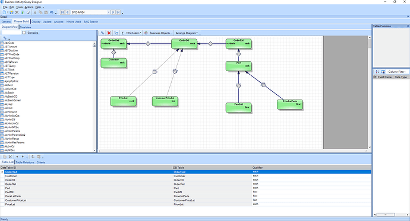Open the Actions menu

(x=29, y=7)
